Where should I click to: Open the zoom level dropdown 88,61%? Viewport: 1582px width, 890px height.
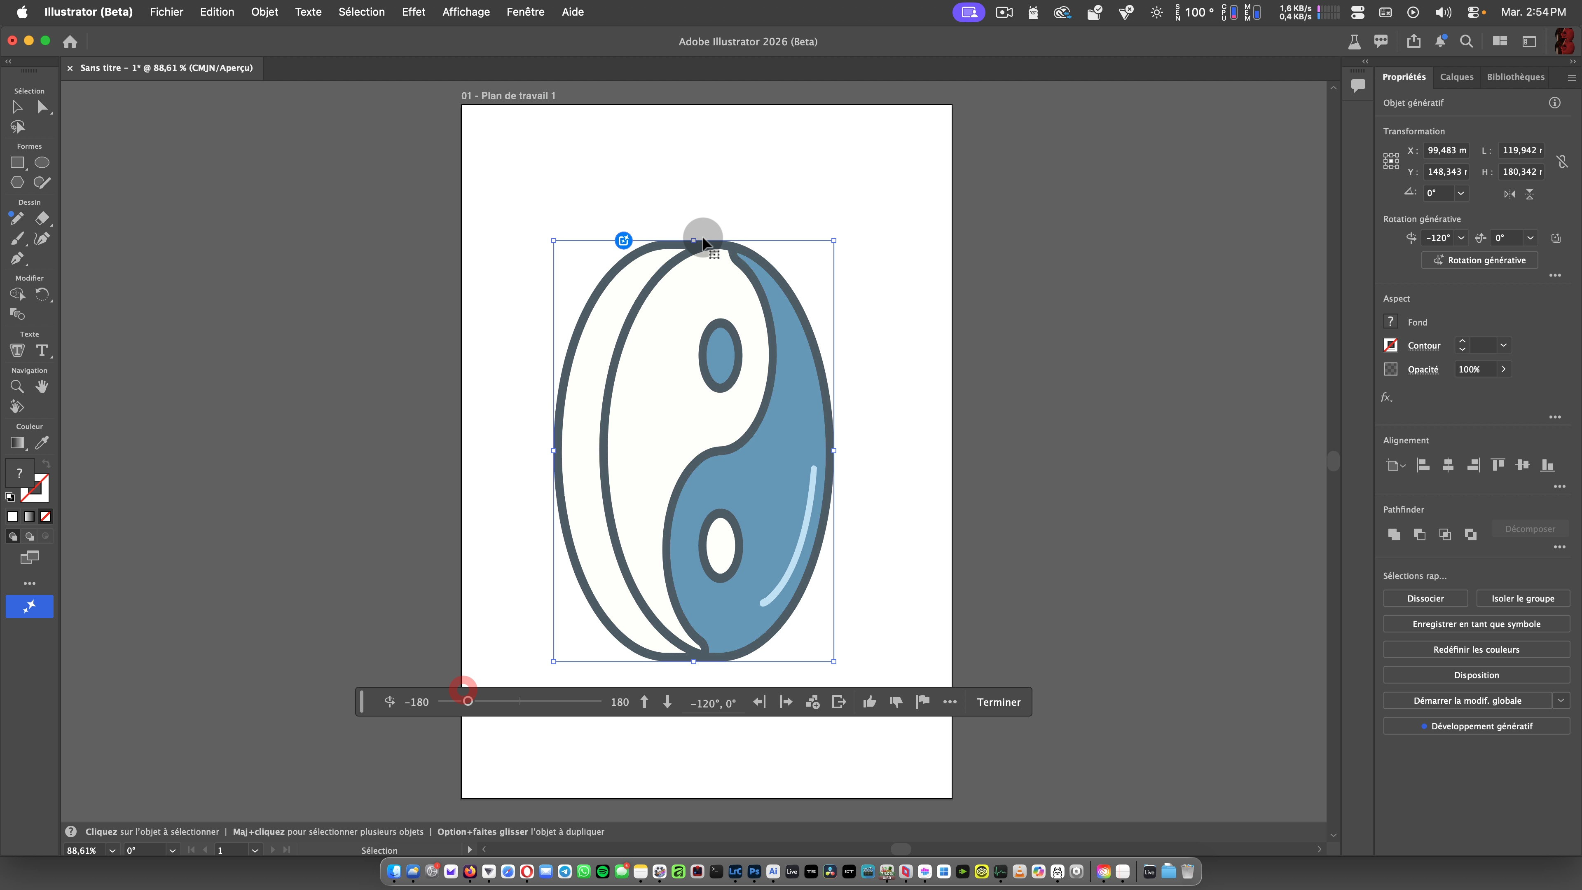pyautogui.click(x=112, y=850)
